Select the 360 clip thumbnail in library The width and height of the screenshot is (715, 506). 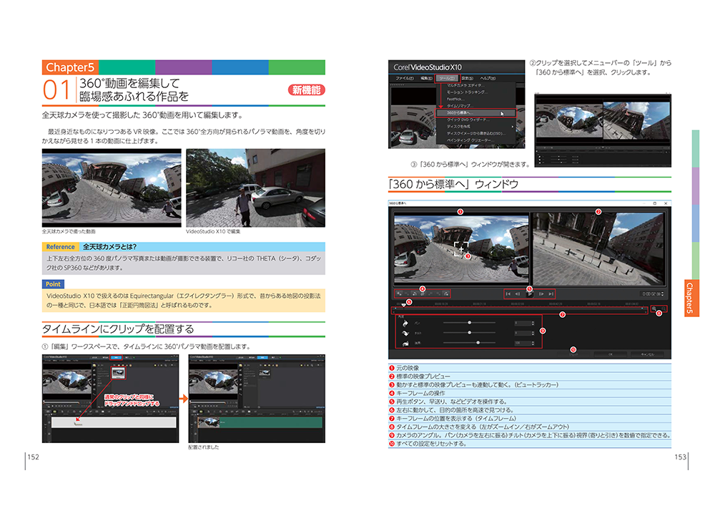coord(119,372)
